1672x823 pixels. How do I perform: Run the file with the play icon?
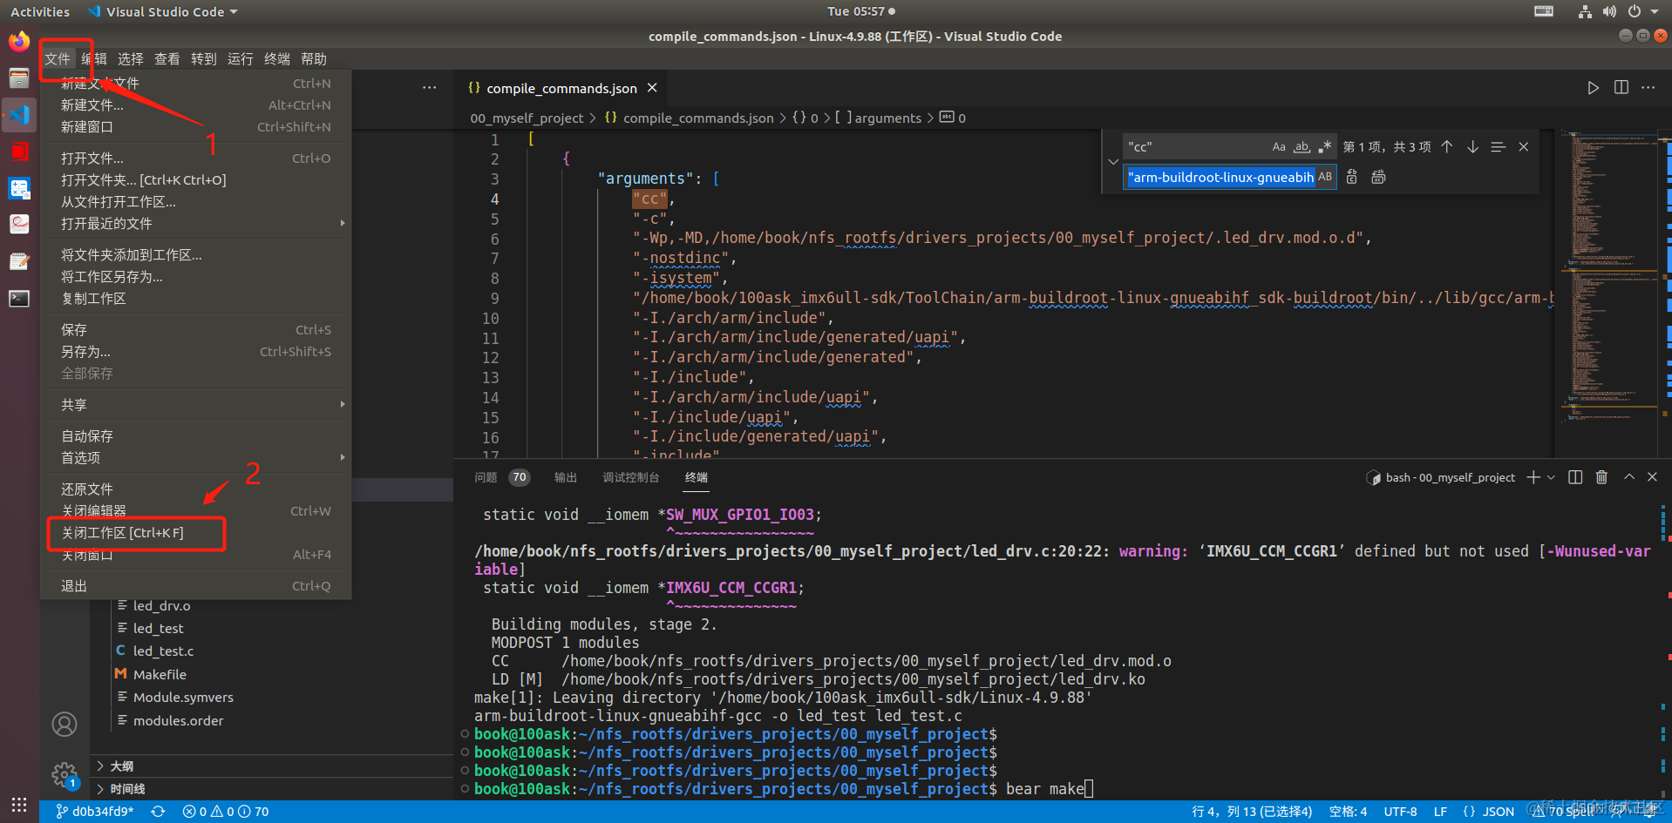[x=1593, y=88]
